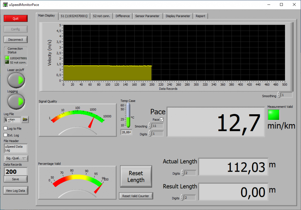
Task: Click the Log File folder browse icon
Action: (x=25, y=120)
